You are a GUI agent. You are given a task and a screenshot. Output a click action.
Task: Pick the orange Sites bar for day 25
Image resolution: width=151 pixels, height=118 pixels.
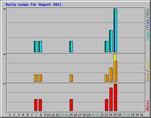116,71
